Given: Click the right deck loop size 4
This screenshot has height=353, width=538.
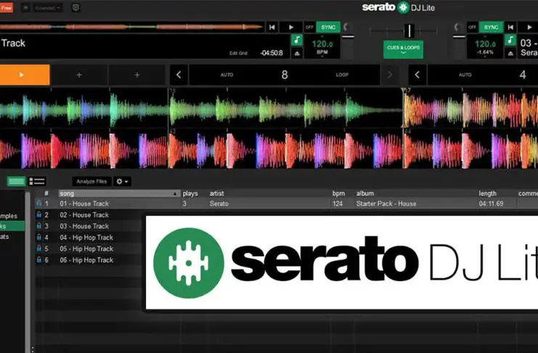Looking at the screenshot, I should pyautogui.click(x=523, y=75).
